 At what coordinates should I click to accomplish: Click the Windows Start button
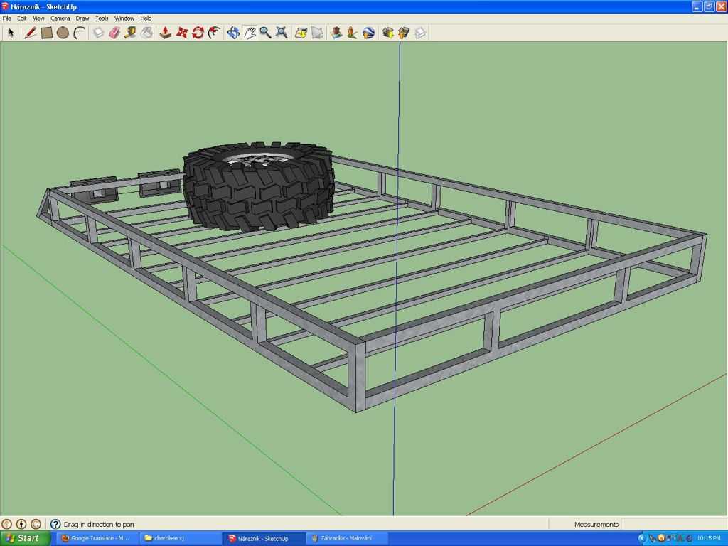click(25, 539)
